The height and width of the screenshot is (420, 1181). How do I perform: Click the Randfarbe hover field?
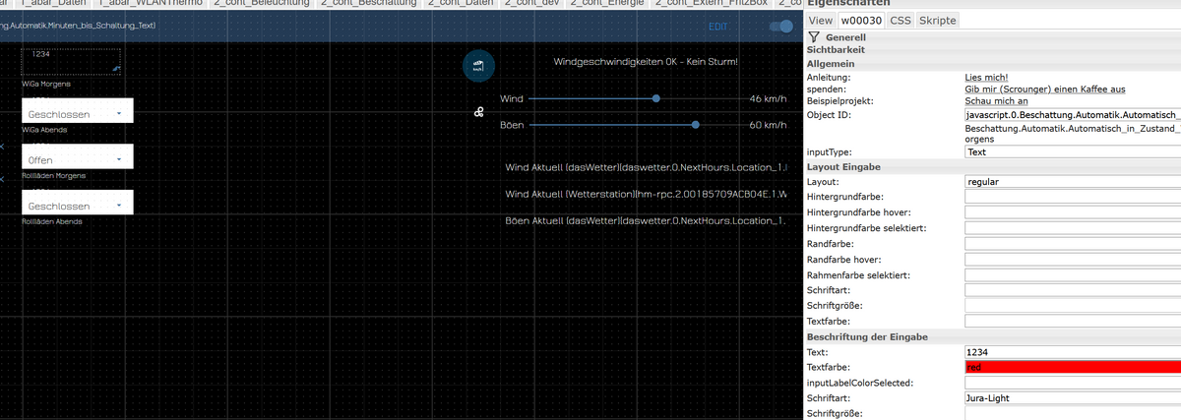[1073, 260]
